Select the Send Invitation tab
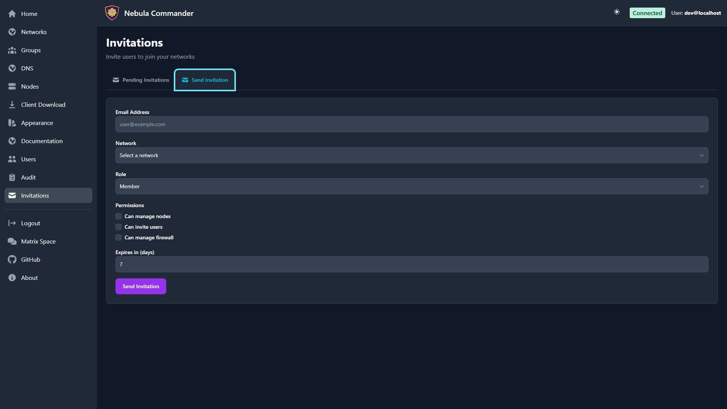Image resolution: width=727 pixels, height=409 pixels. pos(205,80)
